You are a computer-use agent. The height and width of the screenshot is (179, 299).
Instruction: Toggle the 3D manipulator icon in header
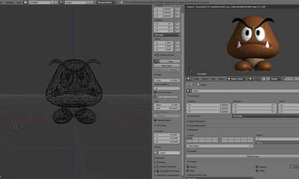click(x=264, y=79)
